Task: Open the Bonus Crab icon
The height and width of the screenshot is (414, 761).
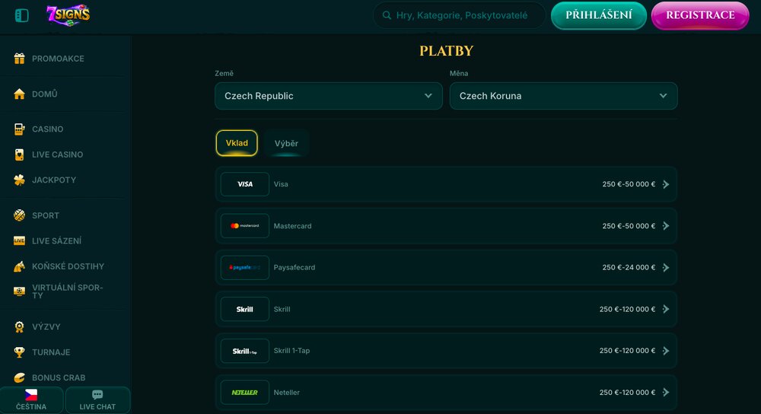Action: 20,377
